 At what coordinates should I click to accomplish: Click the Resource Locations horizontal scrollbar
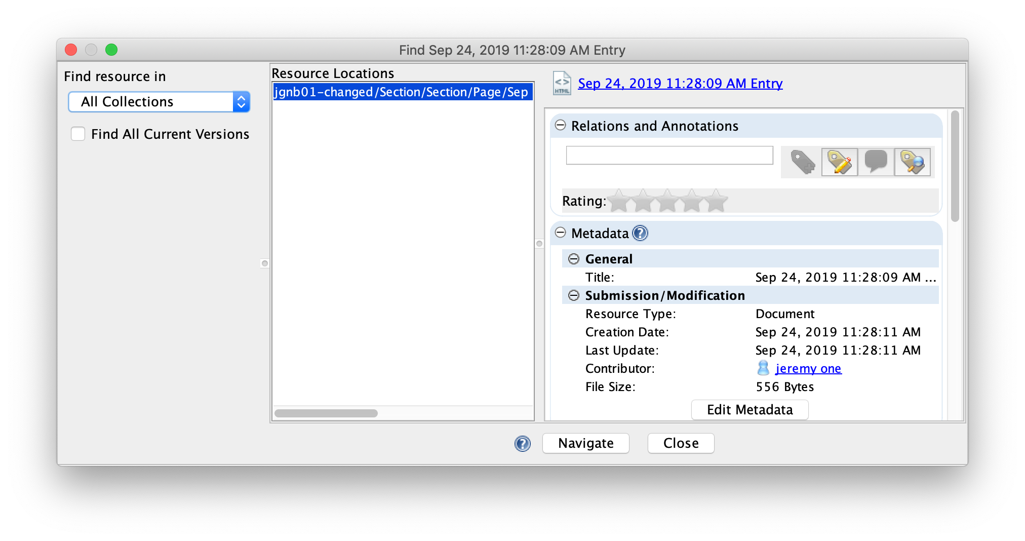pos(326,413)
